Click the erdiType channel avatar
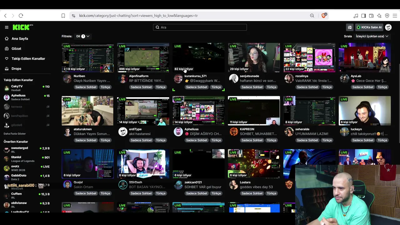The image size is (400, 225). (x=123, y=132)
